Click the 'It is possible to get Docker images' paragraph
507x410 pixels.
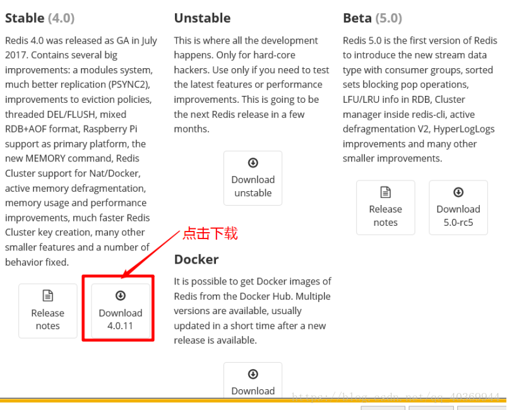tap(253, 311)
